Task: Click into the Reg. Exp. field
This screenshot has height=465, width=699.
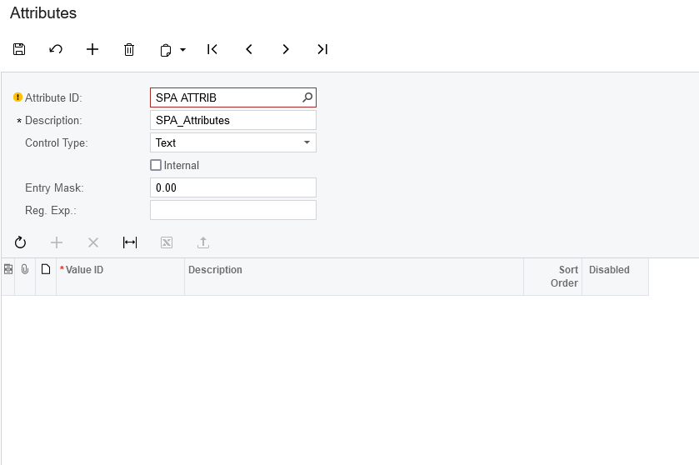Action: (x=232, y=210)
